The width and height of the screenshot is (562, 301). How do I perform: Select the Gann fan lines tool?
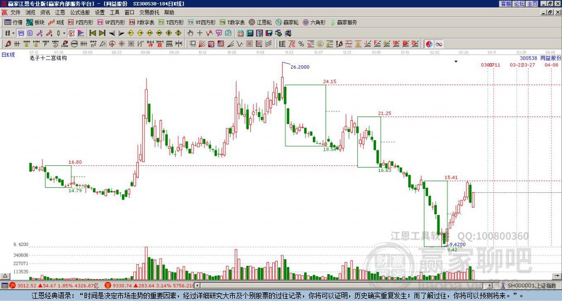[x=202, y=44]
